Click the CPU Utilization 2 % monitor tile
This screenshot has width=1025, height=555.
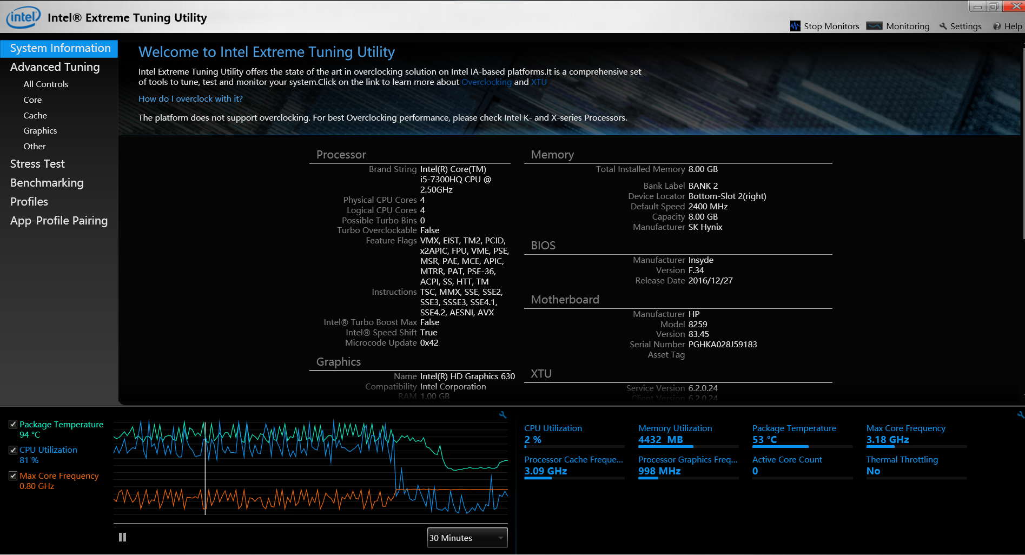pyautogui.click(x=574, y=435)
